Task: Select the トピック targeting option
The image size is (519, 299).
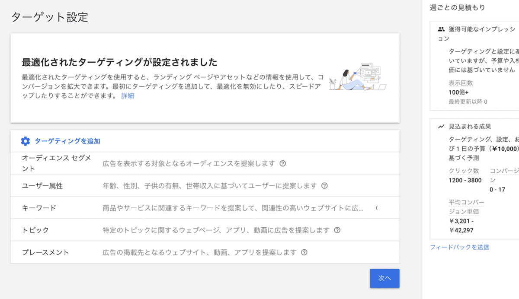Action: [x=35, y=230]
